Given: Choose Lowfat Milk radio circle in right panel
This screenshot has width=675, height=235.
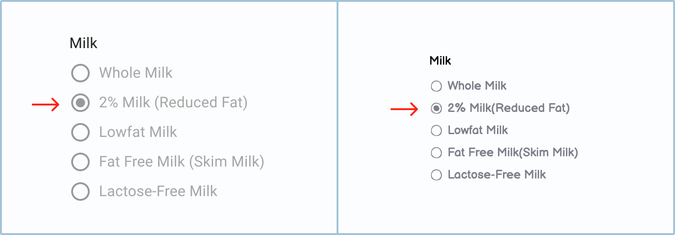Looking at the screenshot, I should tap(436, 130).
